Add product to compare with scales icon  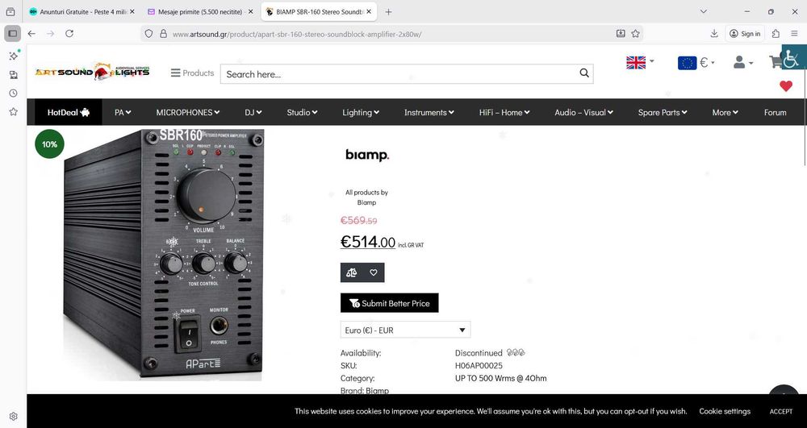352,272
